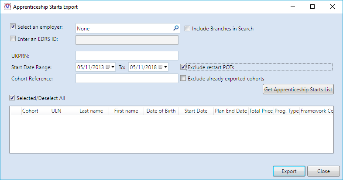Enable the Enter an EDRS ID checkbox
343x180 pixels.
[x=13, y=39]
